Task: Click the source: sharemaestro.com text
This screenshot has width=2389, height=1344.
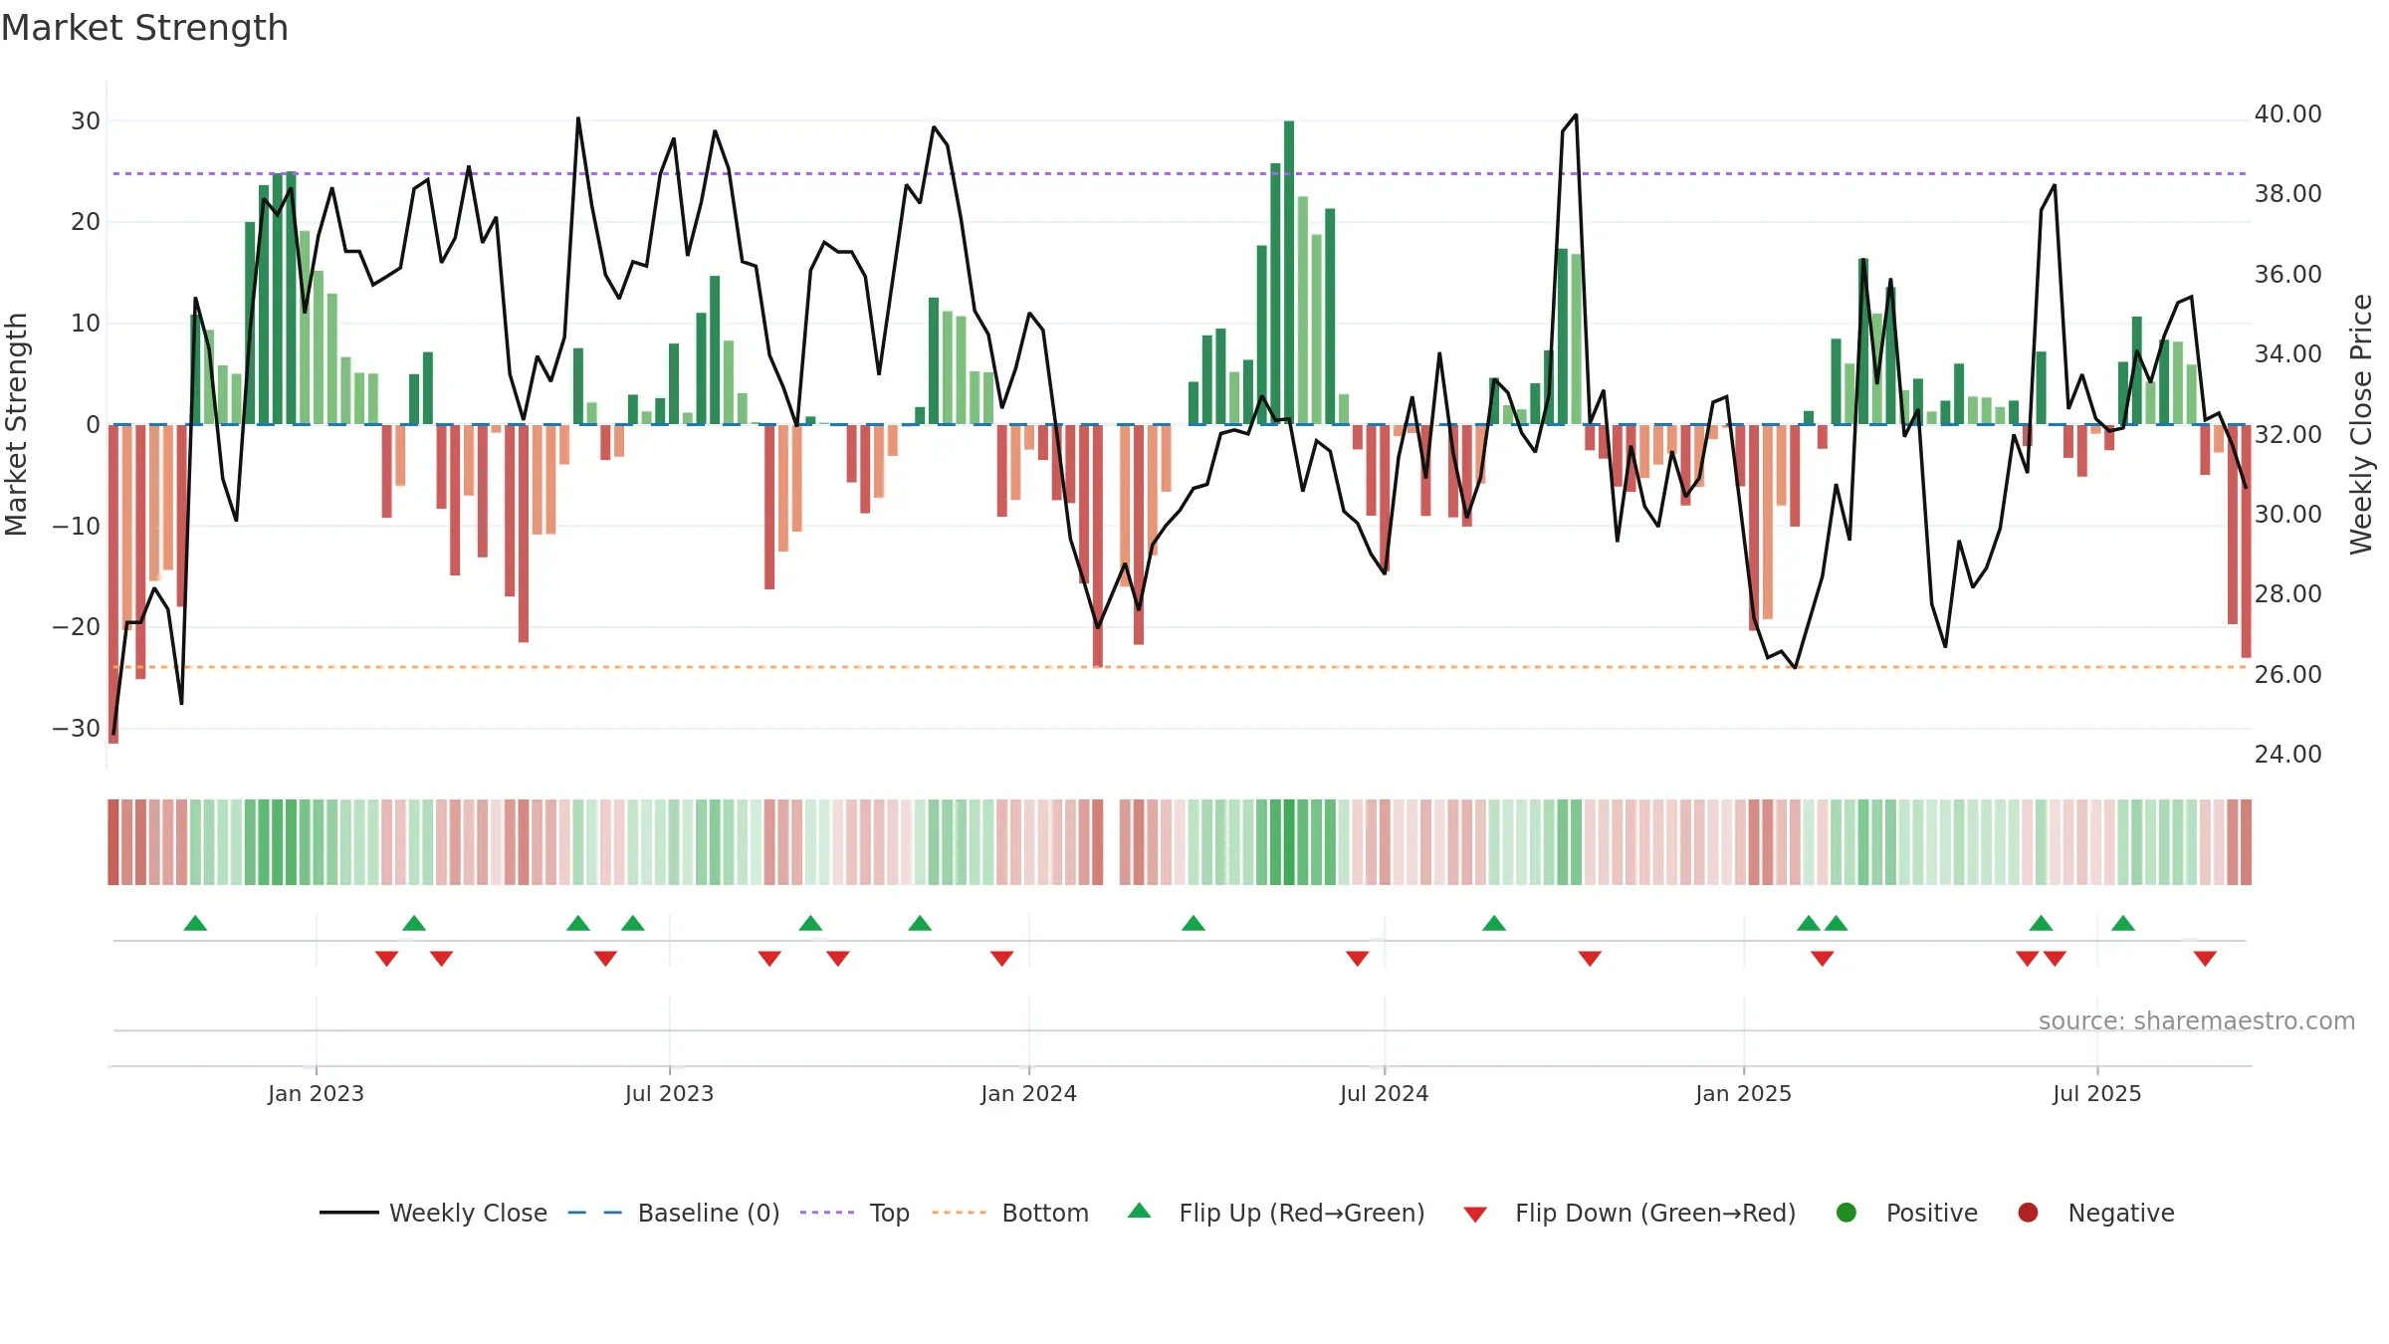Action: pos(2197,1021)
